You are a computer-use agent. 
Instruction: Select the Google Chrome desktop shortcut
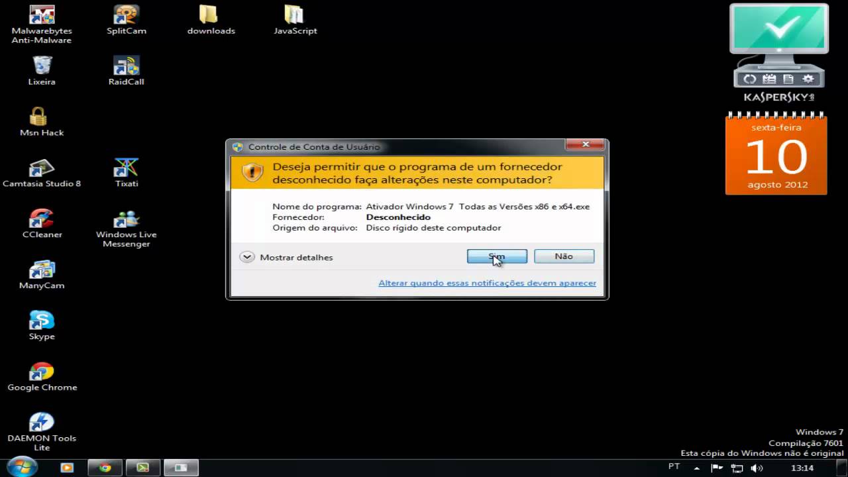(x=42, y=377)
